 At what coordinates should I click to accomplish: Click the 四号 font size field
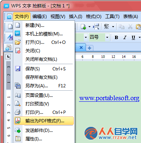pyautogui.click(x=97, y=37)
